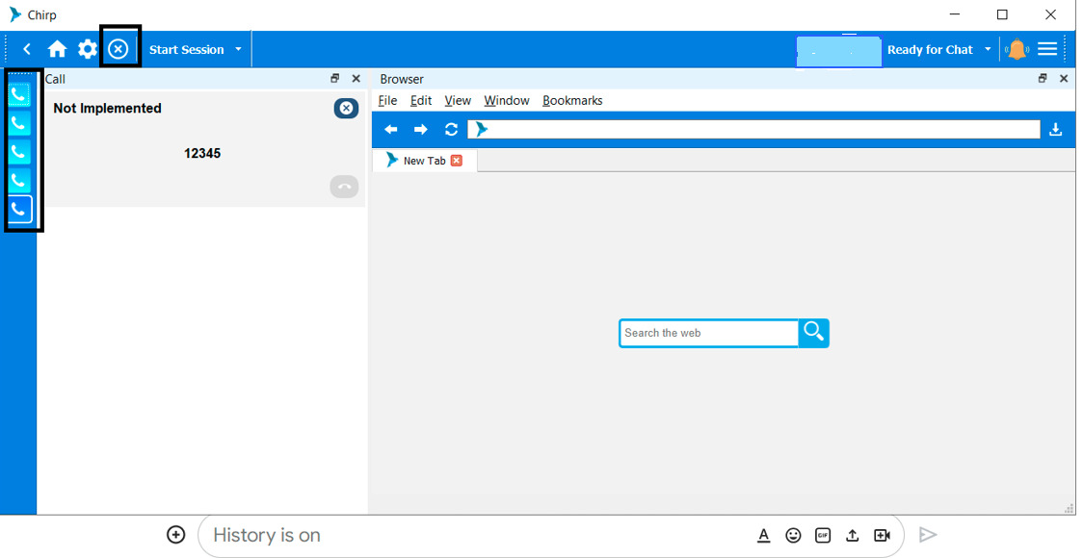This screenshot has height=558, width=1083.
Task: Click the light blue box beside Ready for Chat
Action: click(839, 52)
